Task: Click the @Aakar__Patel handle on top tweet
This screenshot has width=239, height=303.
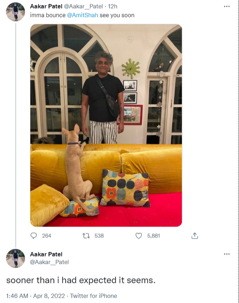Action: pyautogui.click(x=83, y=6)
